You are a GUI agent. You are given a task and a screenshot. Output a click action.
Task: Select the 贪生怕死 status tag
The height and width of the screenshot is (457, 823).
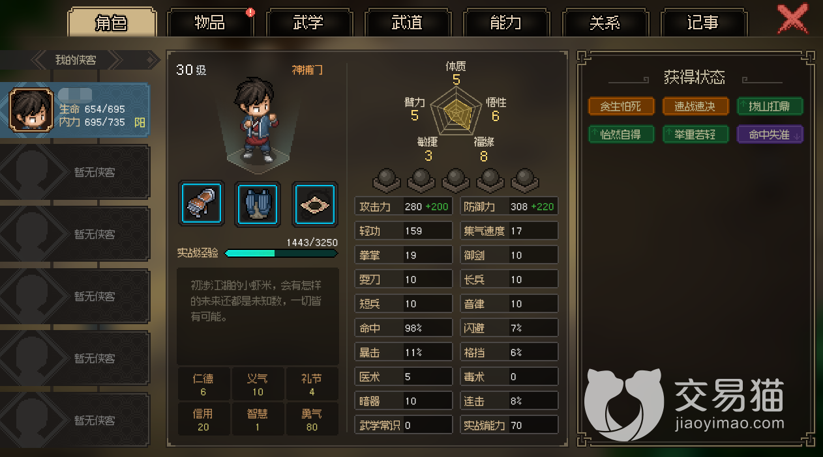tap(621, 106)
